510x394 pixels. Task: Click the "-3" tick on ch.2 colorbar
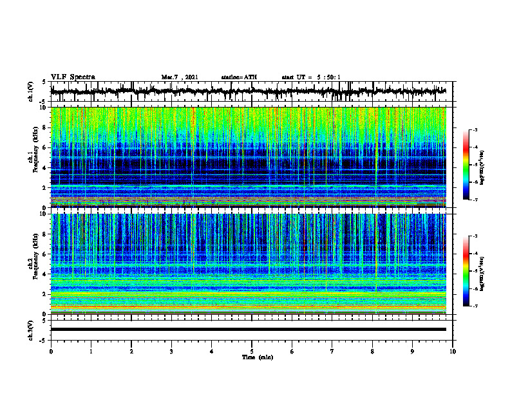coord(475,236)
